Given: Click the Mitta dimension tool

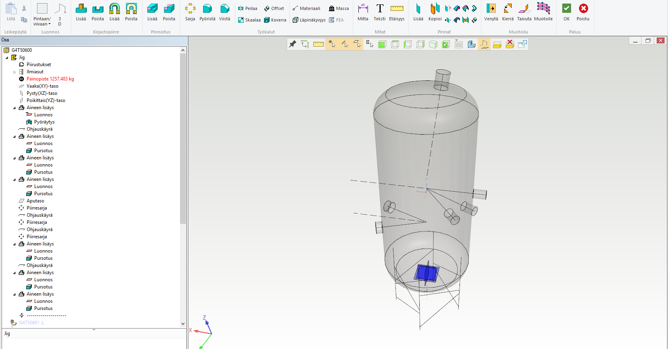Looking at the screenshot, I should click(x=363, y=12).
